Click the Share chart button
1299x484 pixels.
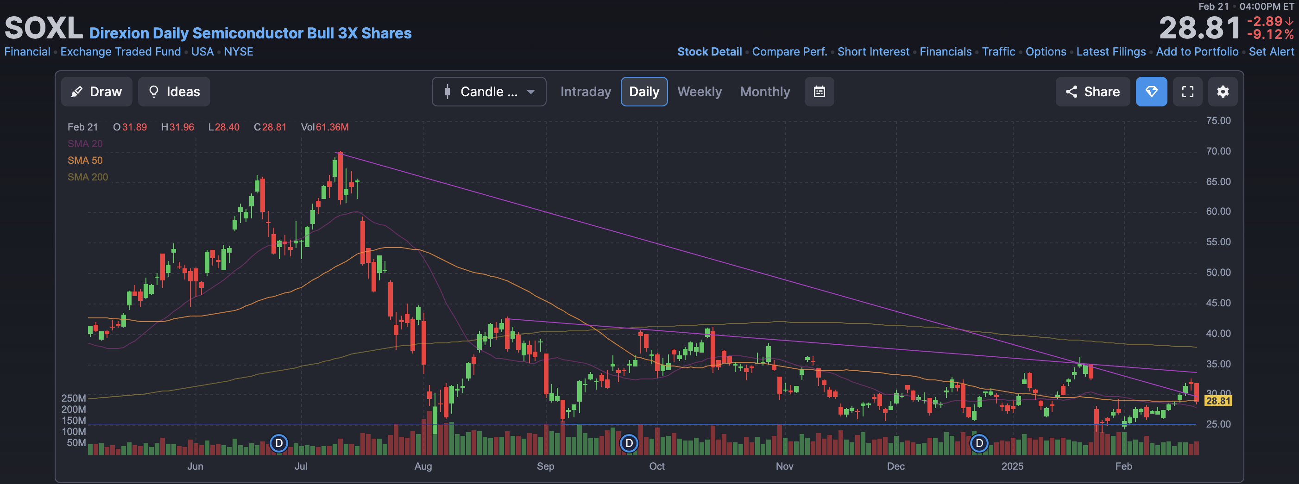point(1092,92)
